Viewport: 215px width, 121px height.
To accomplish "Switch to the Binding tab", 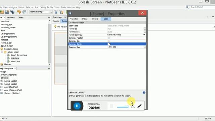I will pyautogui.click(x=84, y=19).
